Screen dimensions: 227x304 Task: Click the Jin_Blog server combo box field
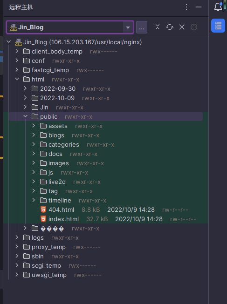pos(70,27)
